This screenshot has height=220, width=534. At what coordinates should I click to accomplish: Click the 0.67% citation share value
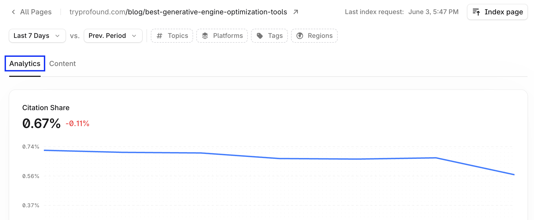tap(41, 123)
